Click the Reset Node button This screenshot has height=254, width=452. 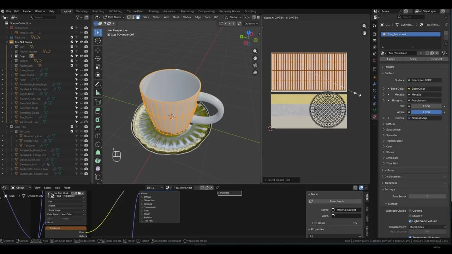[337, 201]
